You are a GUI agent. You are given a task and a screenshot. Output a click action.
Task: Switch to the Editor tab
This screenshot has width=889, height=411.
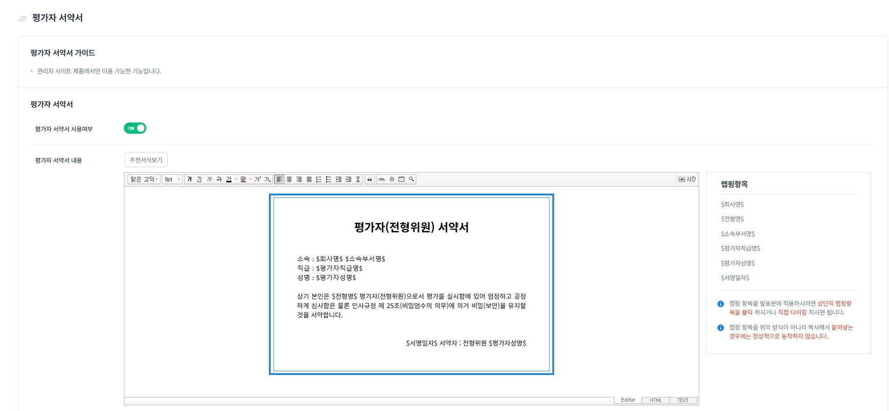click(x=628, y=400)
